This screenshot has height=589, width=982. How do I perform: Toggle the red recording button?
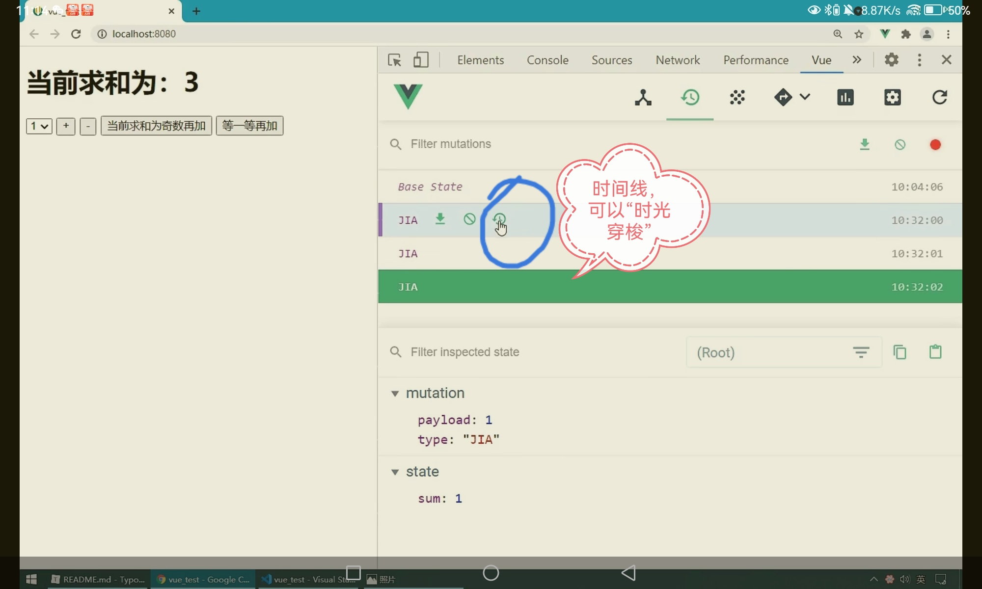coord(935,144)
